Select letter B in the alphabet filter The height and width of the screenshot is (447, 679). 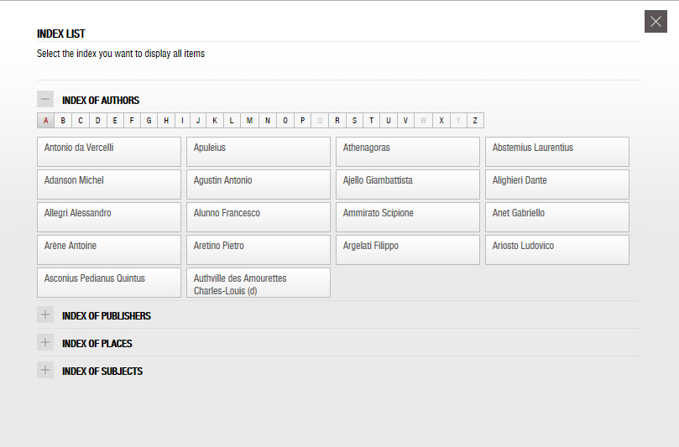(63, 120)
